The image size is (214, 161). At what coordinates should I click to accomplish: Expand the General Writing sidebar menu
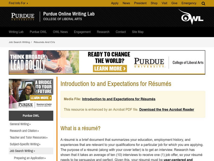[20, 124]
